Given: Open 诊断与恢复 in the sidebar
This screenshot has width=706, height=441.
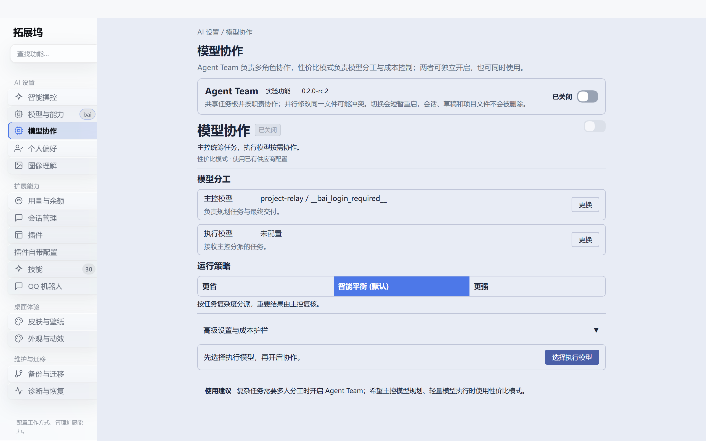Looking at the screenshot, I should (x=52, y=391).
